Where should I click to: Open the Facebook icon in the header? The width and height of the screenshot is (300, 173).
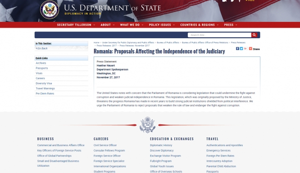(x=240, y=1)
